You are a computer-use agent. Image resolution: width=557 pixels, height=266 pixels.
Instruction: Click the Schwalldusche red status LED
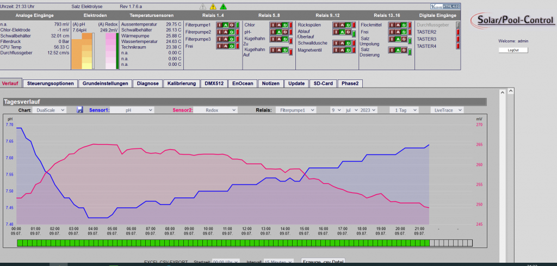[x=354, y=43]
